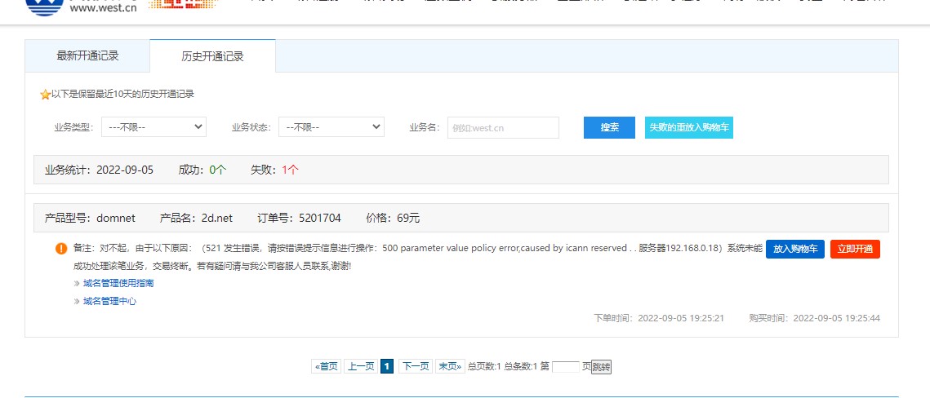The image size is (930, 398).
Task: Go to «首页 in pagination
Action: coord(326,366)
